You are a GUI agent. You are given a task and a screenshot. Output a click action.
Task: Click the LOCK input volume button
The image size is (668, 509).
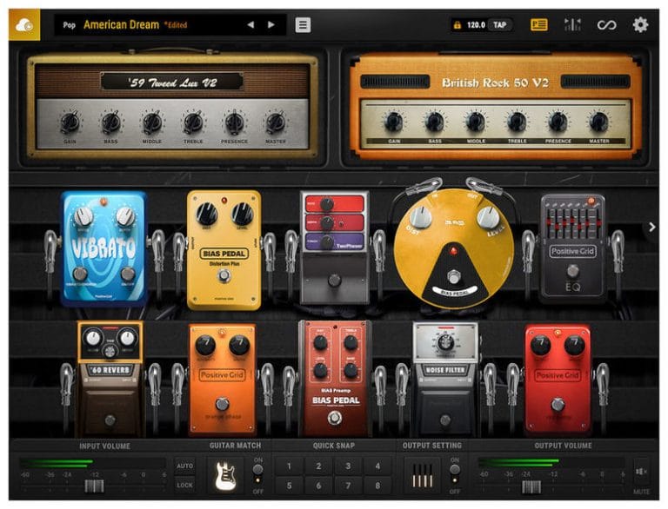[x=184, y=486]
